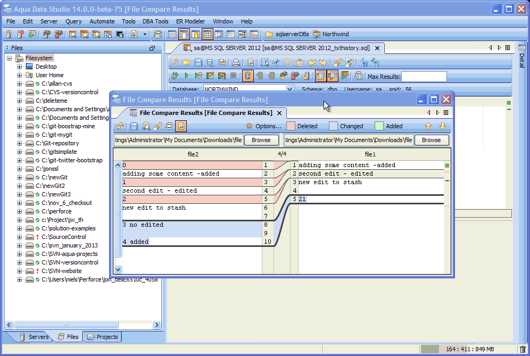Viewport: 530px width, 356px height.
Task: Expand the User Home tree node
Action: click(19, 75)
